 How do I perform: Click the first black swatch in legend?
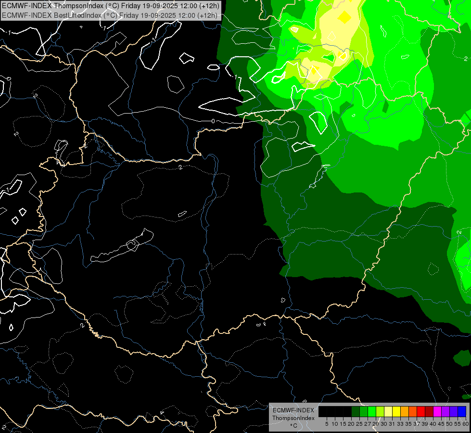(x=323, y=411)
